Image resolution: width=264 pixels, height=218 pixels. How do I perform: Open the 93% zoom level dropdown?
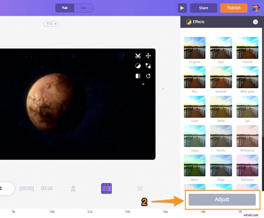pos(51,24)
